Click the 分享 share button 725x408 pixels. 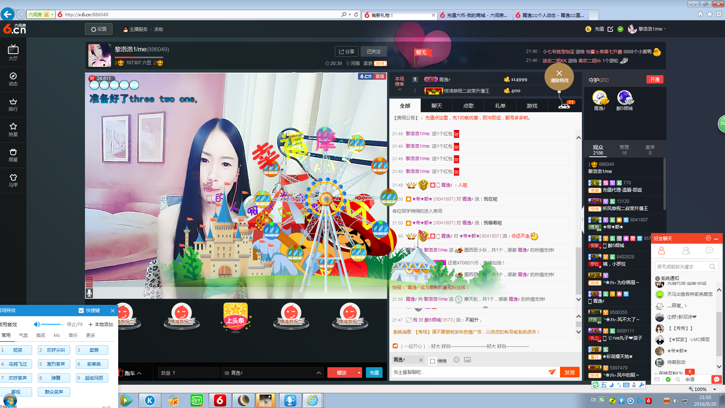(346, 51)
